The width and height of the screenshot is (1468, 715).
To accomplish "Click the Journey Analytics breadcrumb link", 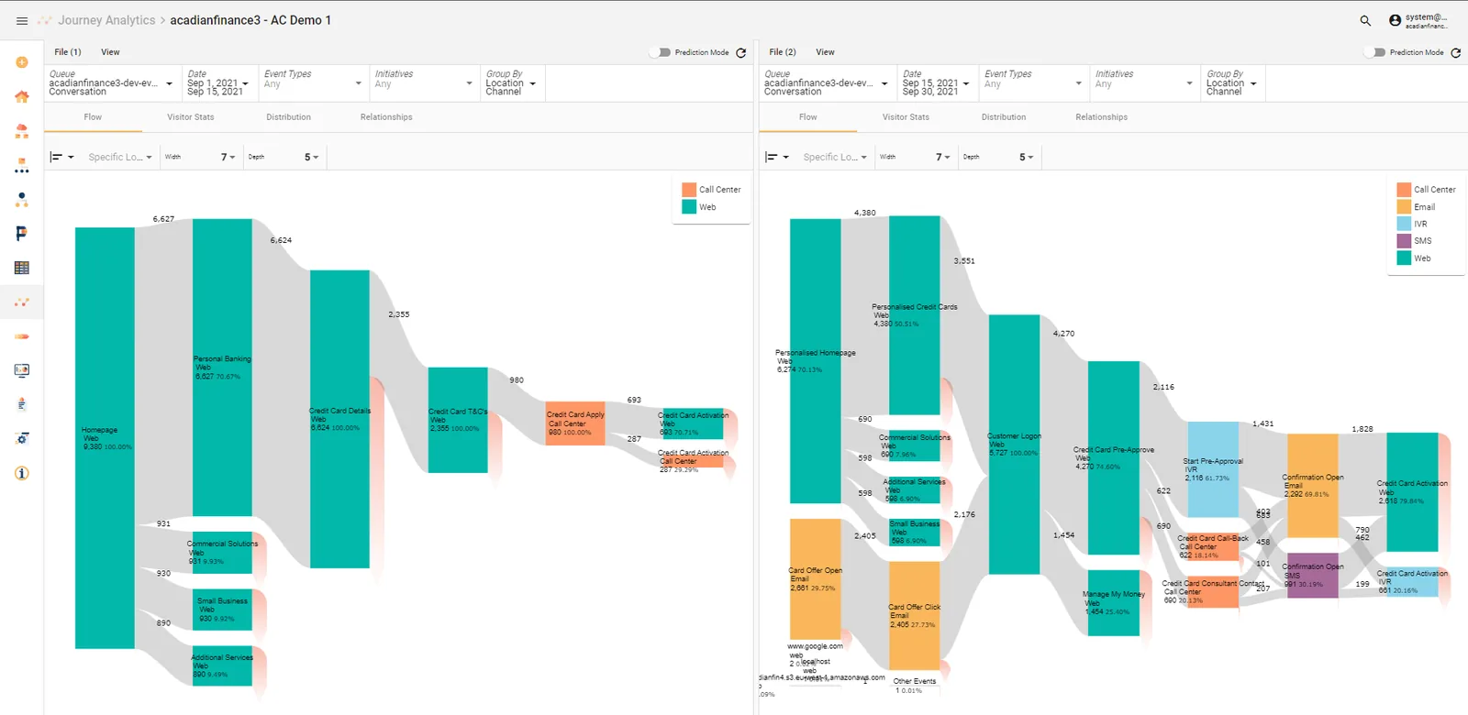I will 106,20.
